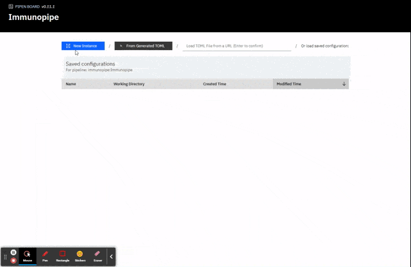Open From Generated TOML option
Screen dimensions: 411x267
(143, 46)
